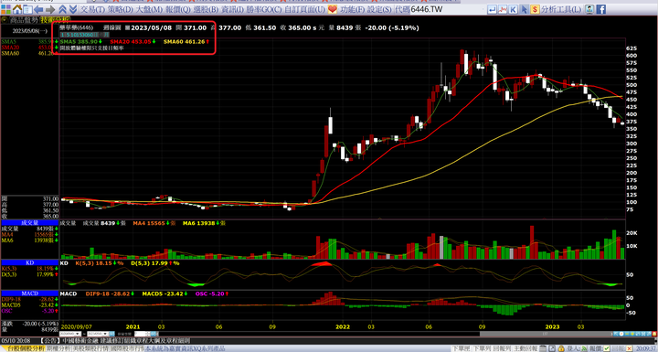Open the 資訊(I) menu
This screenshot has height=352, width=658.
tap(232, 9)
